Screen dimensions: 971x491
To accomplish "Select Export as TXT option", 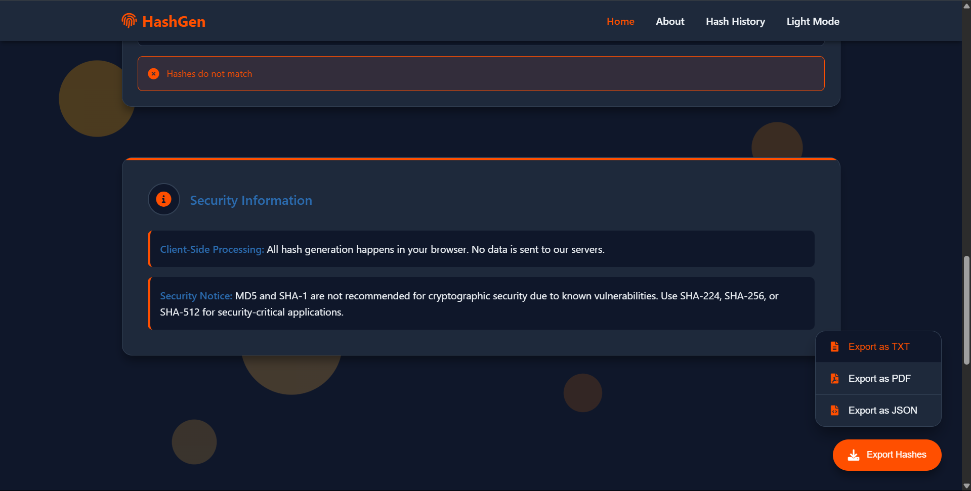I will pos(878,347).
